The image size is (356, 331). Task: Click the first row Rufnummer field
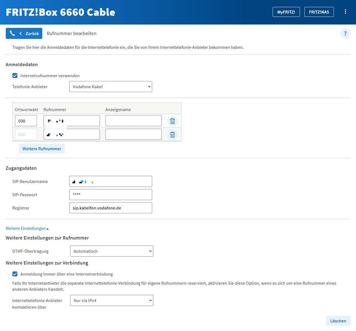(x=72, y=121)
